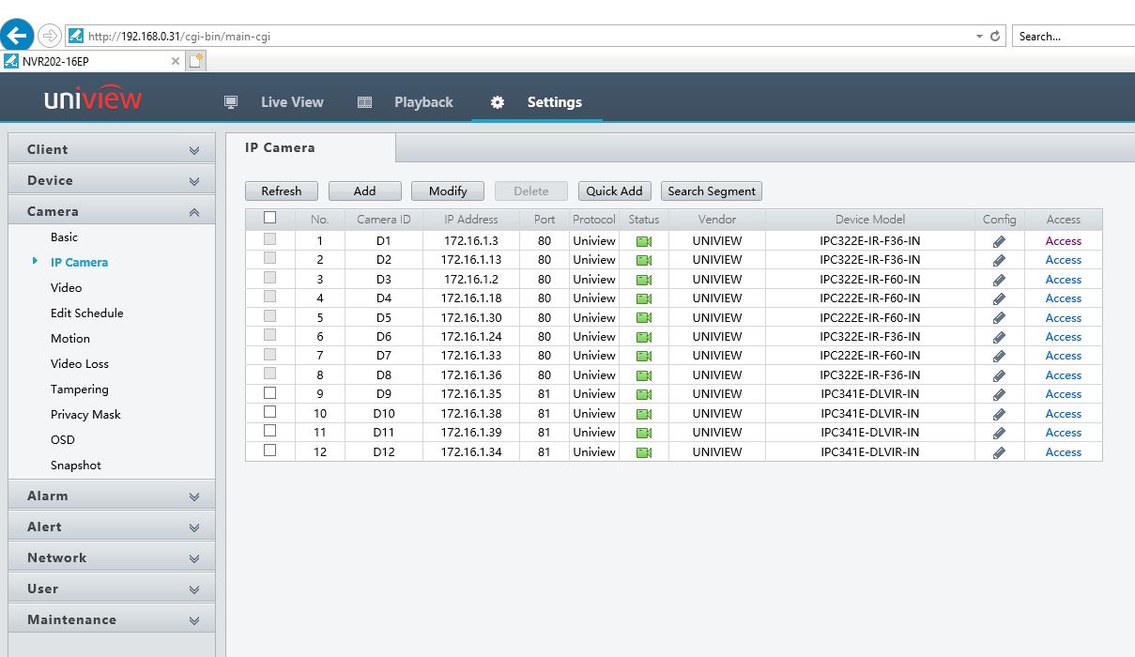The width and height of the screenshot is (1135, 657).
Task: Open the Snapshot settings page
Action: [76, 466]
